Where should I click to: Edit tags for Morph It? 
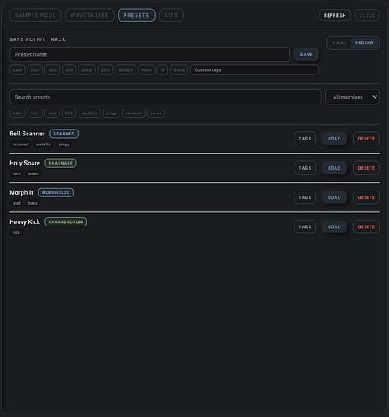coord(305,197)
